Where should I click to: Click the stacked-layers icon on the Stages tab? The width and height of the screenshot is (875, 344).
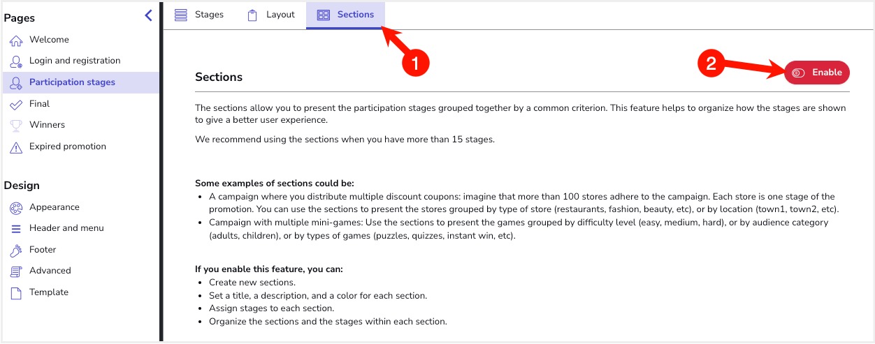(181, 15)
